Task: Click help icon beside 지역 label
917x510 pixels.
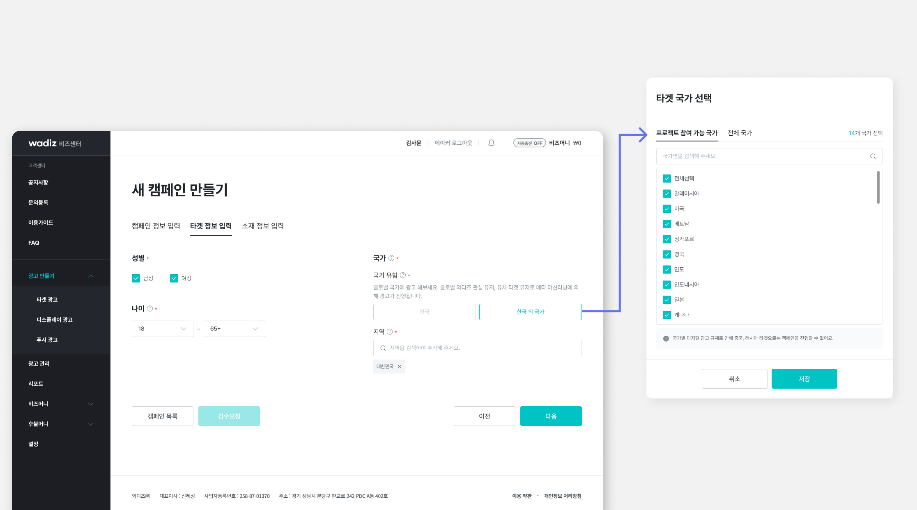Action: point(390,332)
